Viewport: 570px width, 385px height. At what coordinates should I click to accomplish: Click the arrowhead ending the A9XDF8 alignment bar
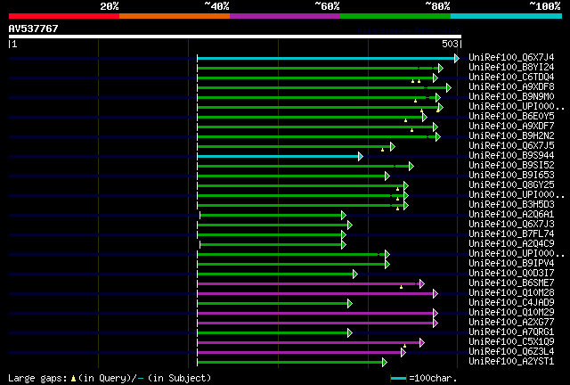coord(449,87)
